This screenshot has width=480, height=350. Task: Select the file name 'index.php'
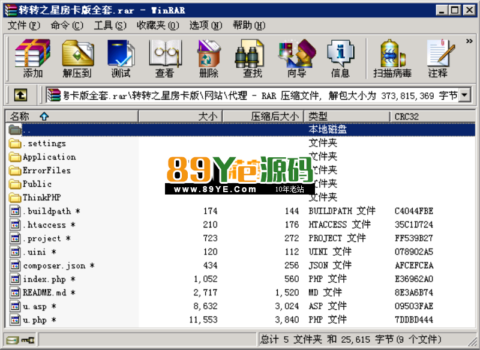[44, 279]
